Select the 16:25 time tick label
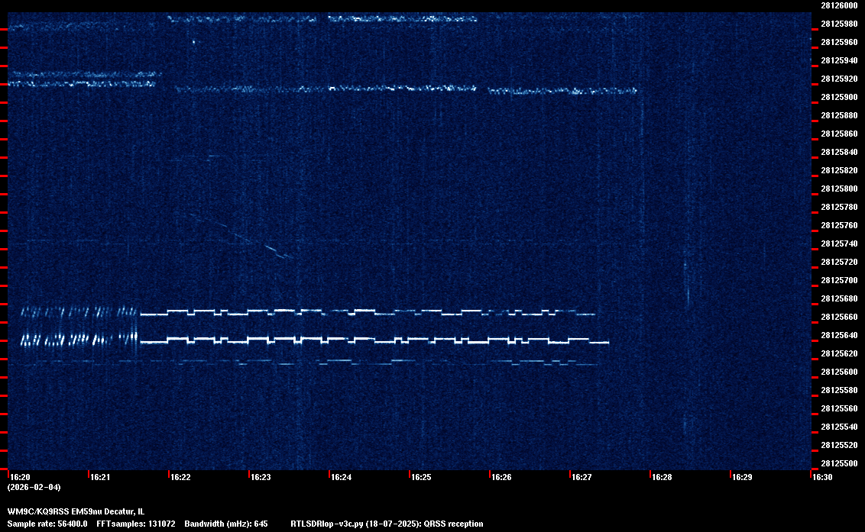865x532 pixels. pos(421,478)
